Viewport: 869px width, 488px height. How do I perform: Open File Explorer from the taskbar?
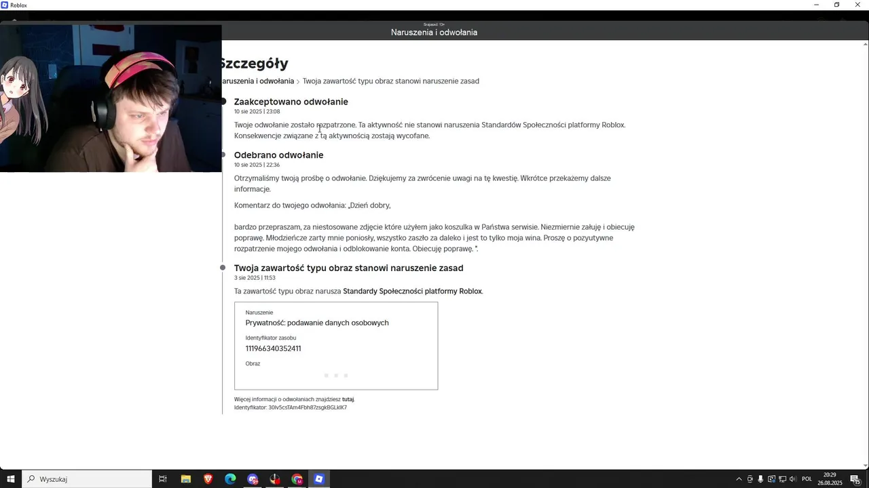185,479
